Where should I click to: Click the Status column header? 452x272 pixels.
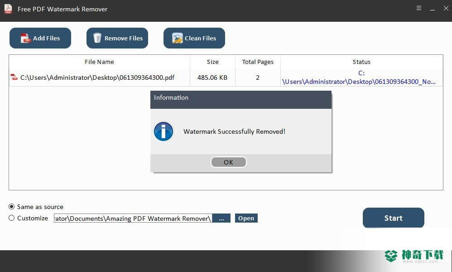[361, 62]
